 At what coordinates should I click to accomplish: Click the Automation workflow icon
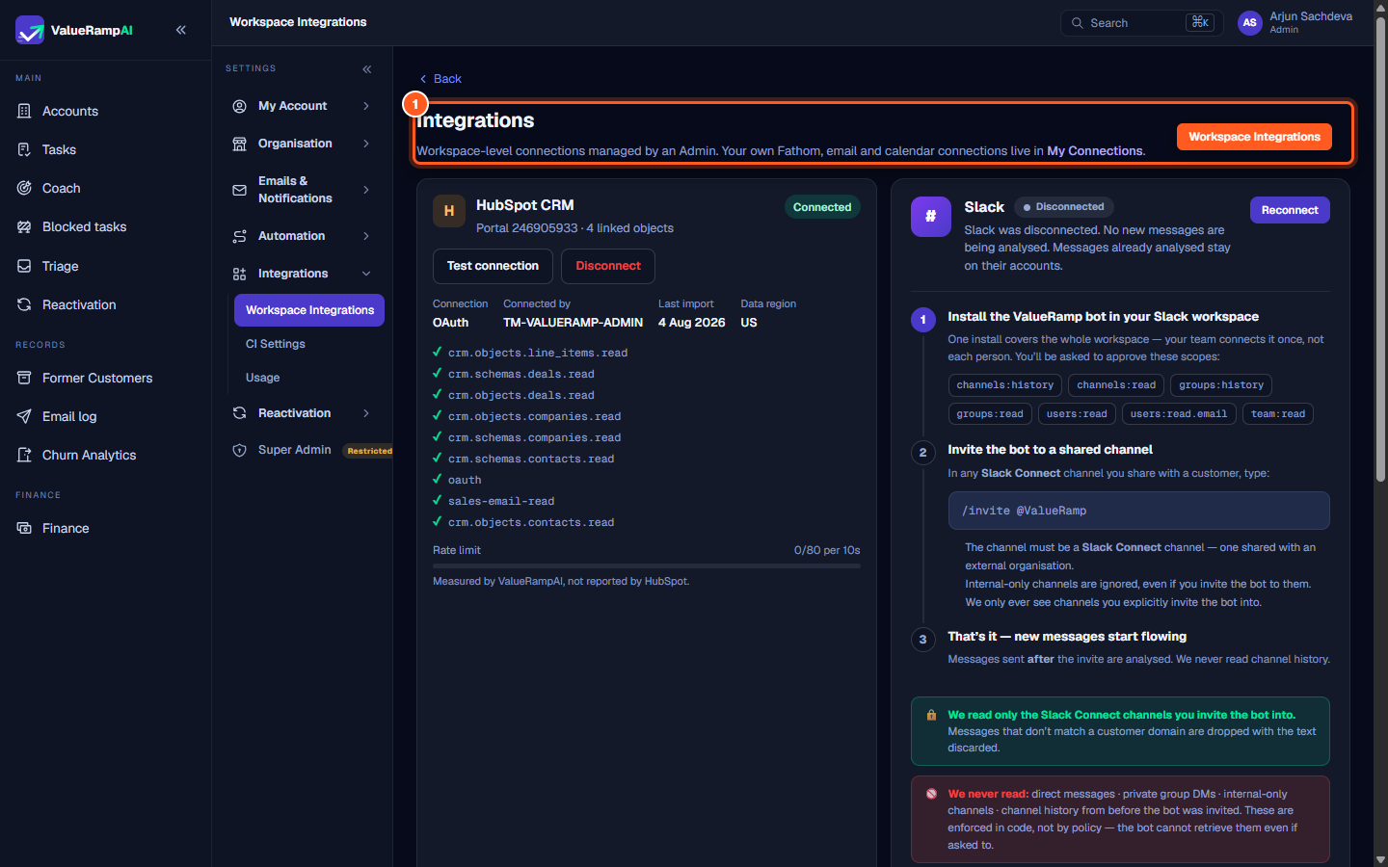click(239, 236)
